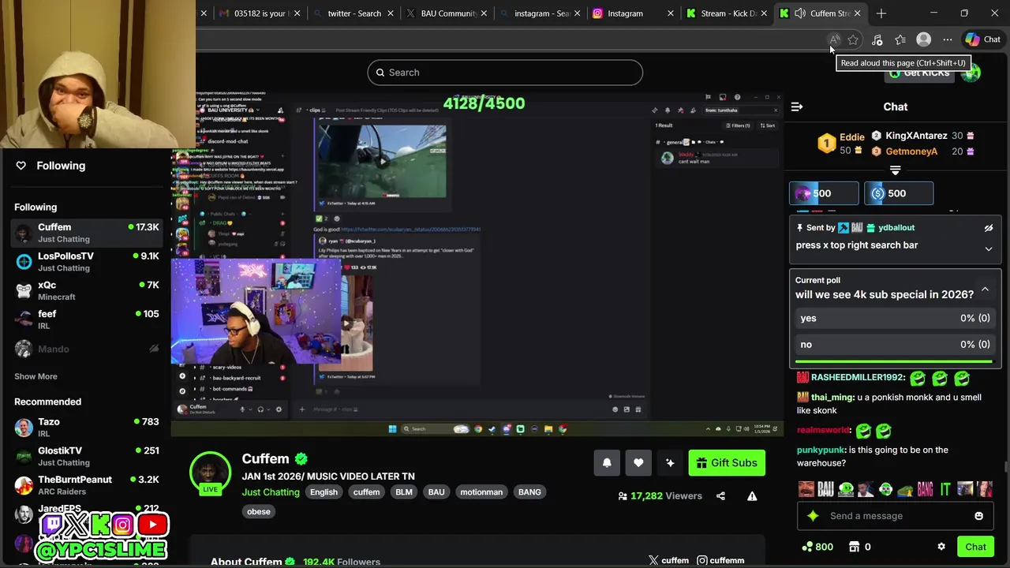Vote no in current poll
1010x568 pixels.
click(895, 344)
